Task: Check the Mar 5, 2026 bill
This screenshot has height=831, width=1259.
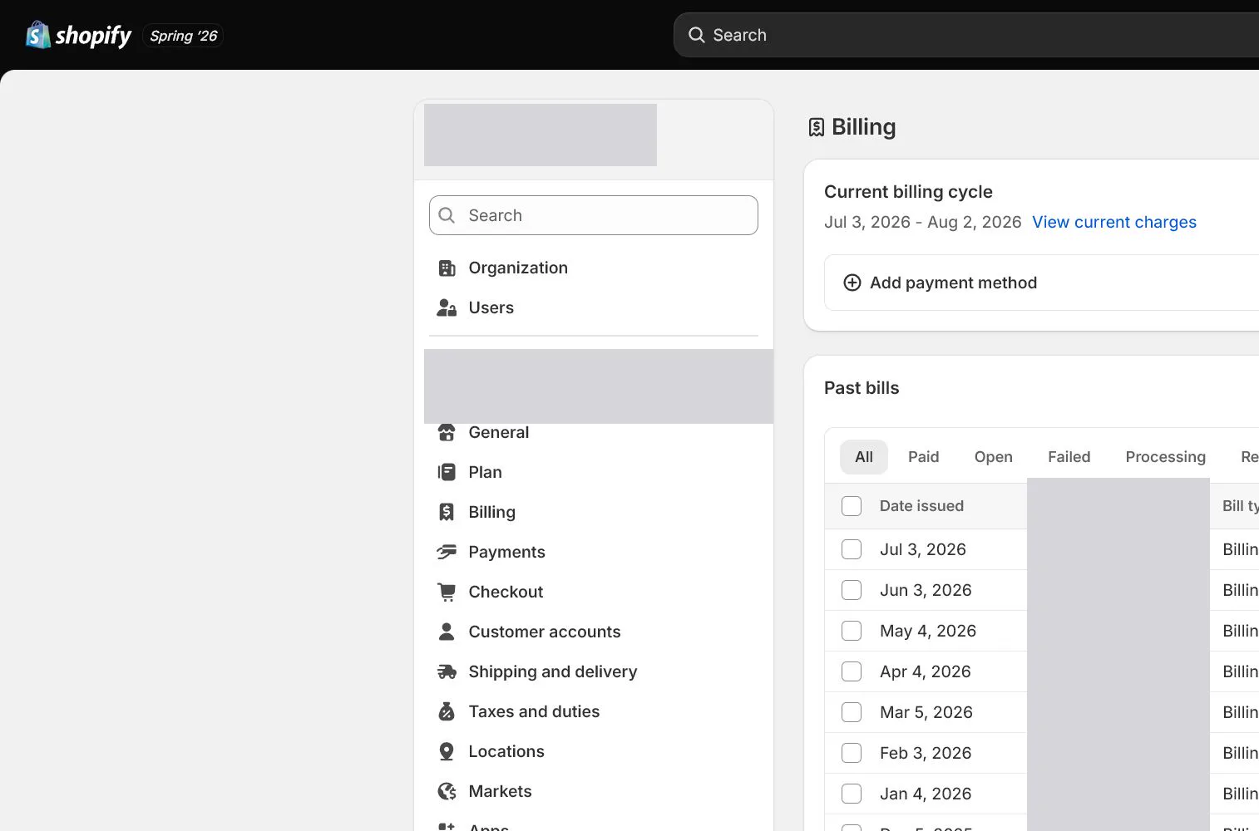Action: 852,712
